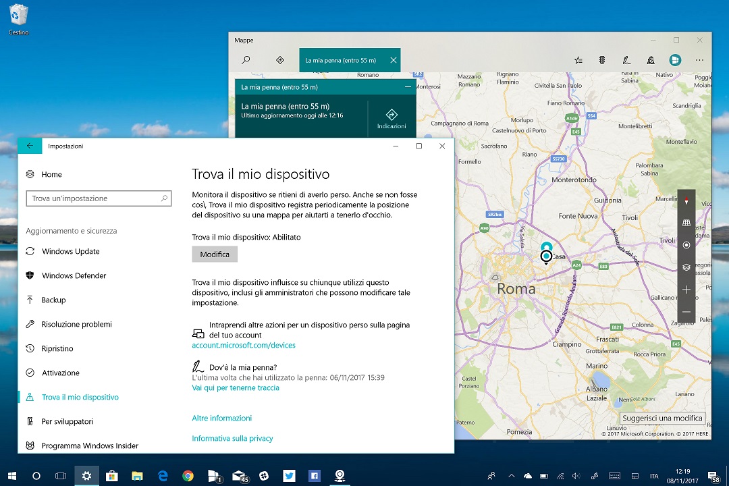Image resolution: width=729 pixels, height=486 pixels.
Task: Tilt the map with the tilt control
Action: point(686,223)
